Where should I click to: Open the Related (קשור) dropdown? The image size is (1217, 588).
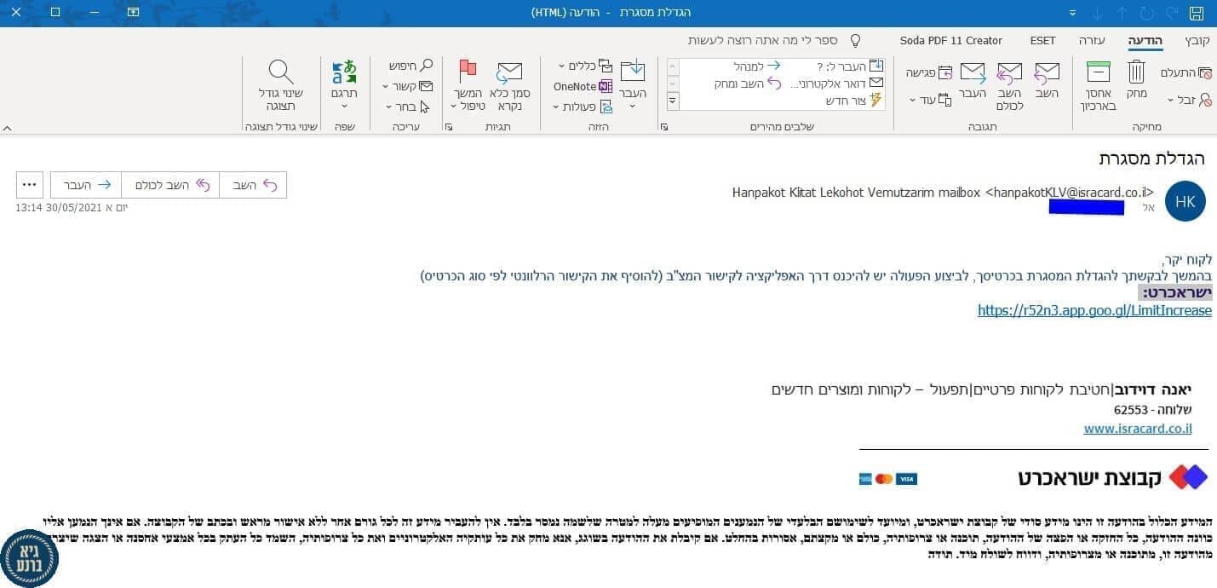408,86
